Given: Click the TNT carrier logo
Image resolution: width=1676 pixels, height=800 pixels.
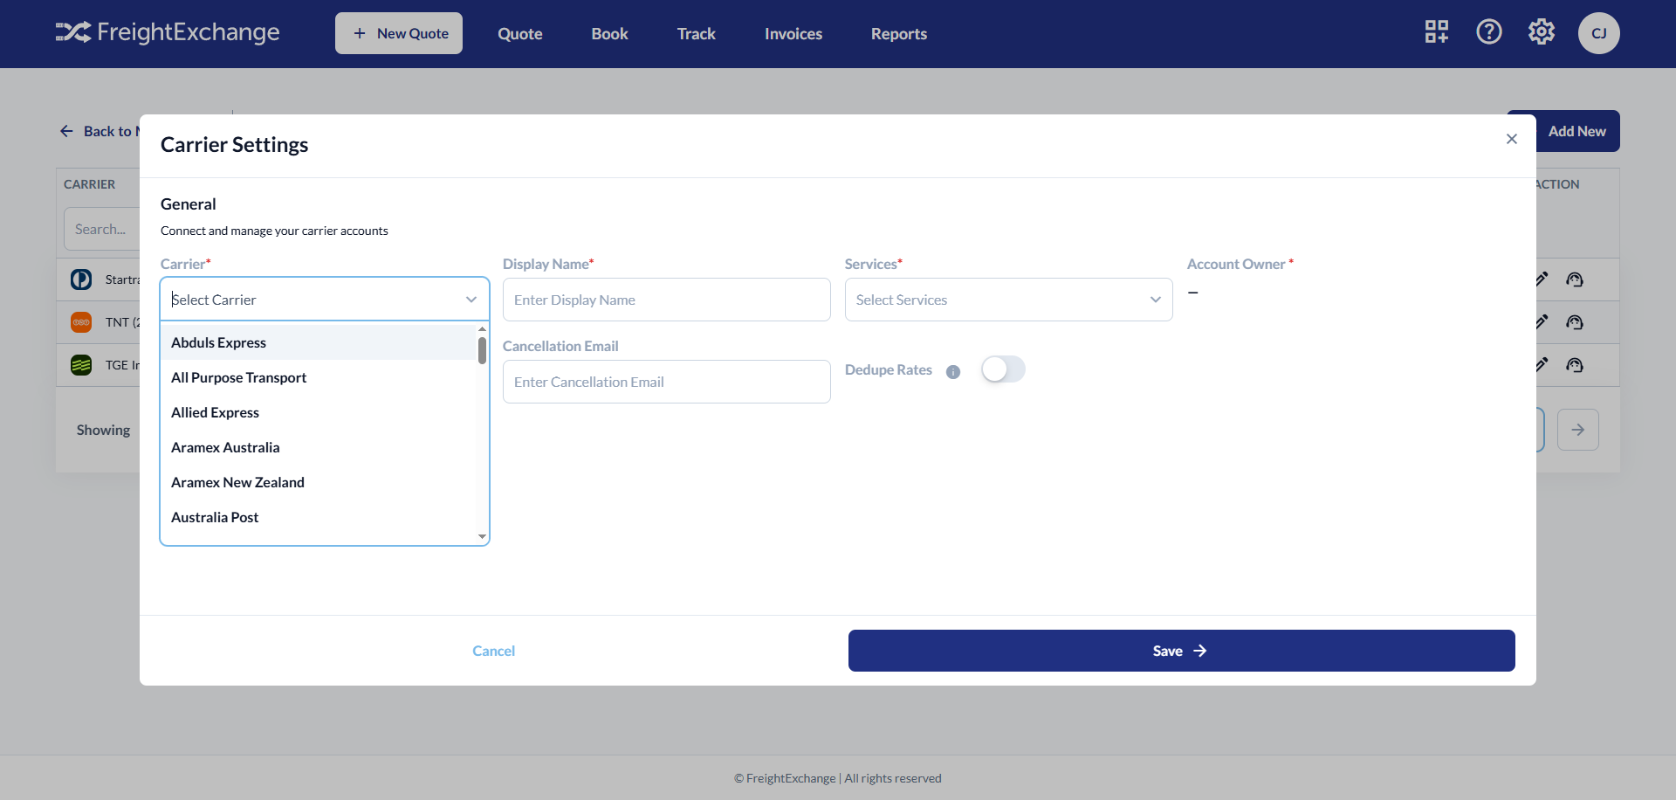Looking at the screenshot, I should pos(81,322).
